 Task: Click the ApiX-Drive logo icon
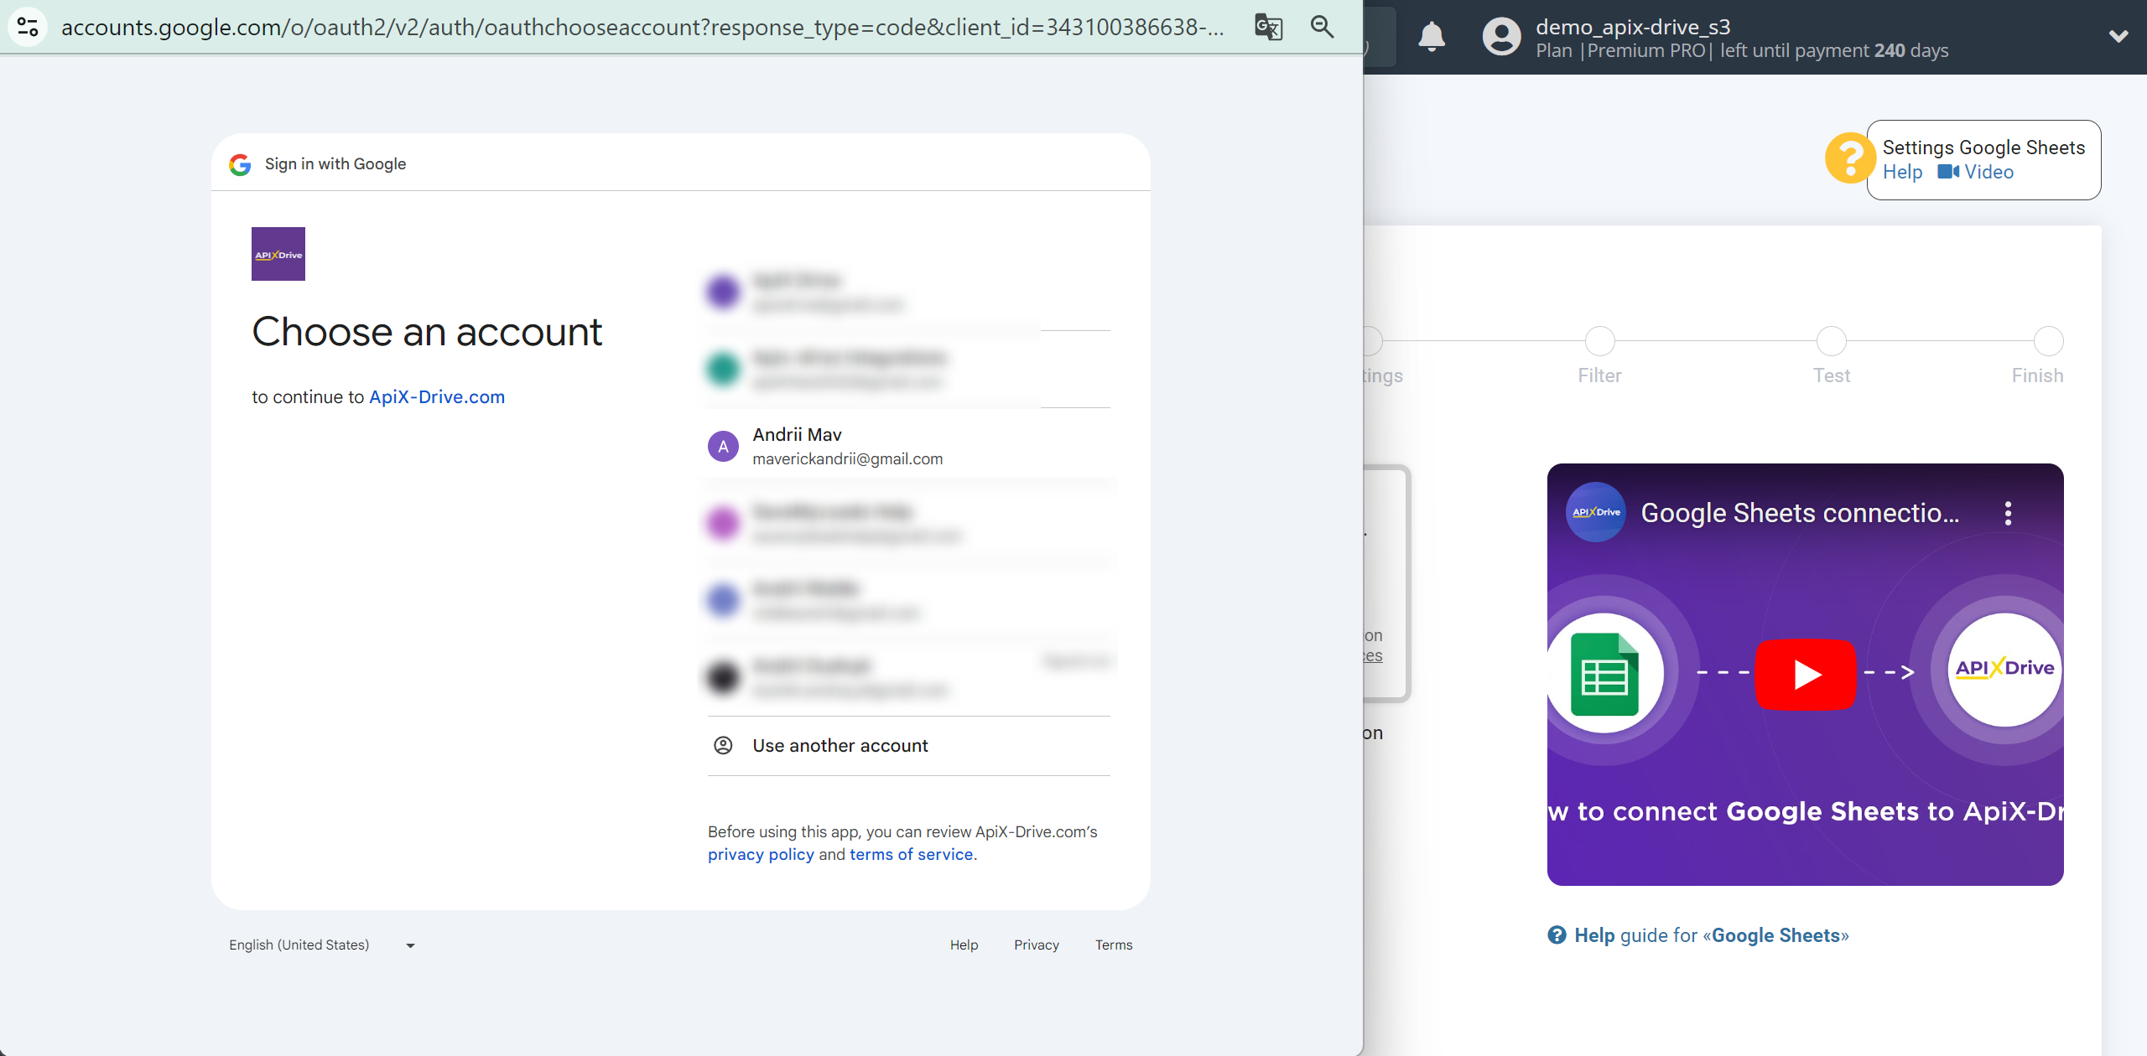[278, 255]
